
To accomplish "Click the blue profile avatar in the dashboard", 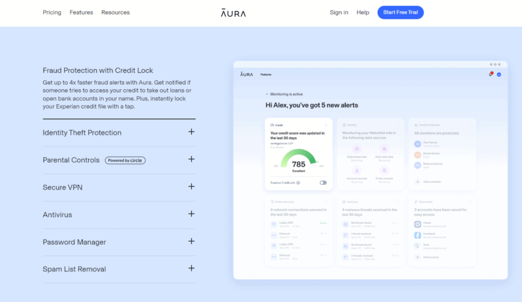I will [x=499, y=75].
